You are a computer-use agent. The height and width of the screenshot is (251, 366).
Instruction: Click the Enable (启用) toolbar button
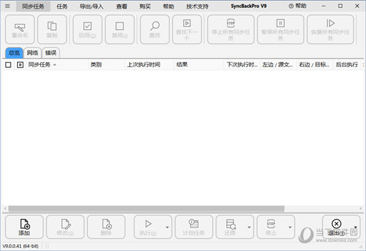(87, 30)
